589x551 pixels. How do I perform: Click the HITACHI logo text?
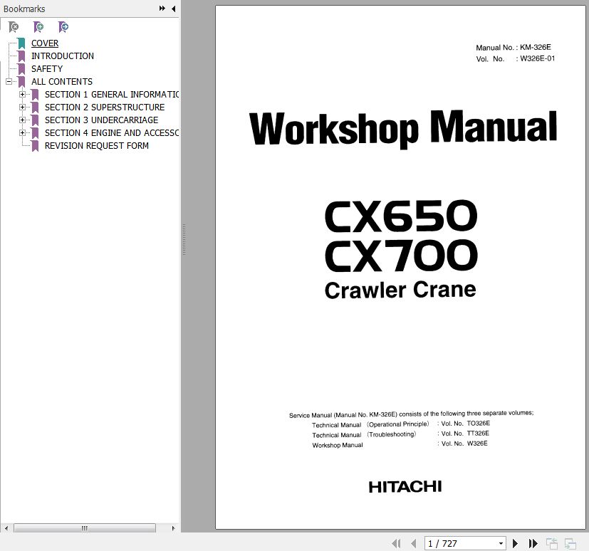pyautogui.click(x=405, y=487)
